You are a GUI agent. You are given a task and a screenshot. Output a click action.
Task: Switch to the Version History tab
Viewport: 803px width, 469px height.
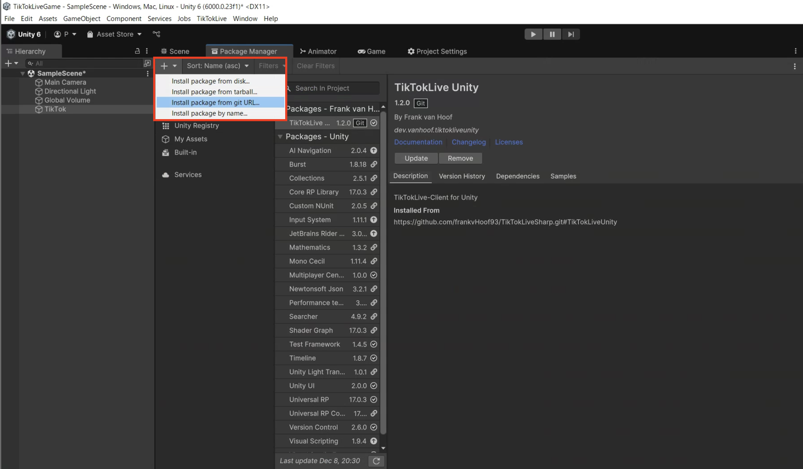pos(462,176)
